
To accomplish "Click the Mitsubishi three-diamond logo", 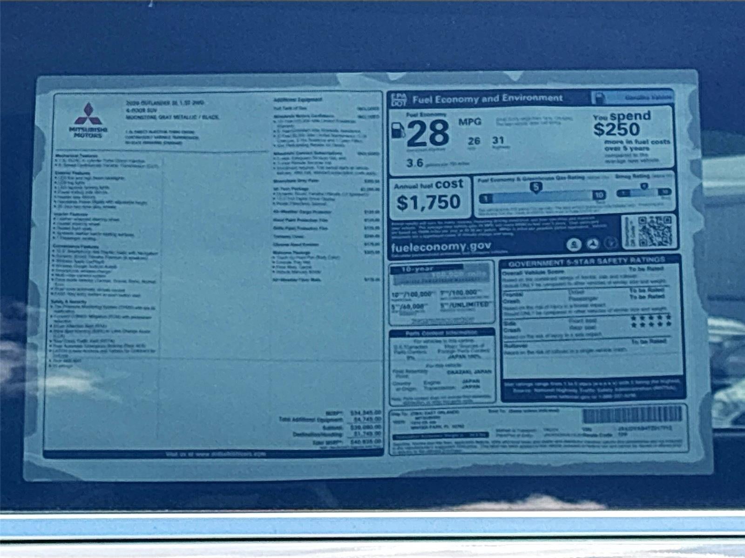I will coord(88,113).
